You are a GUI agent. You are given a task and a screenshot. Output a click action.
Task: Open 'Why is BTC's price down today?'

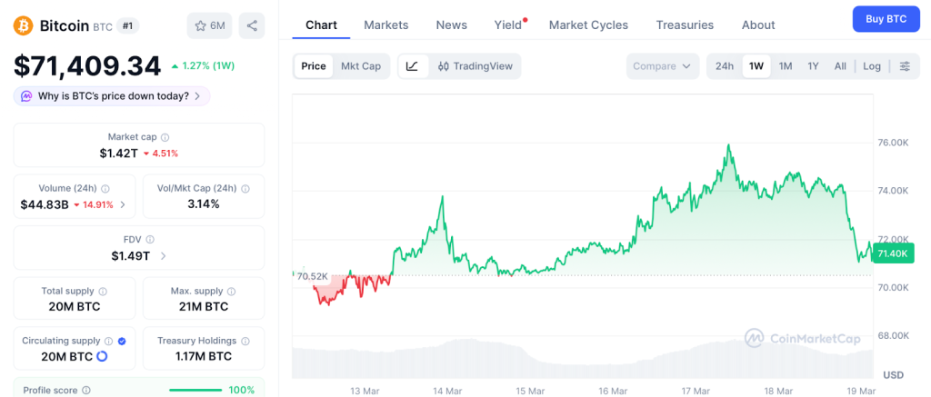[x=112, y=96]
